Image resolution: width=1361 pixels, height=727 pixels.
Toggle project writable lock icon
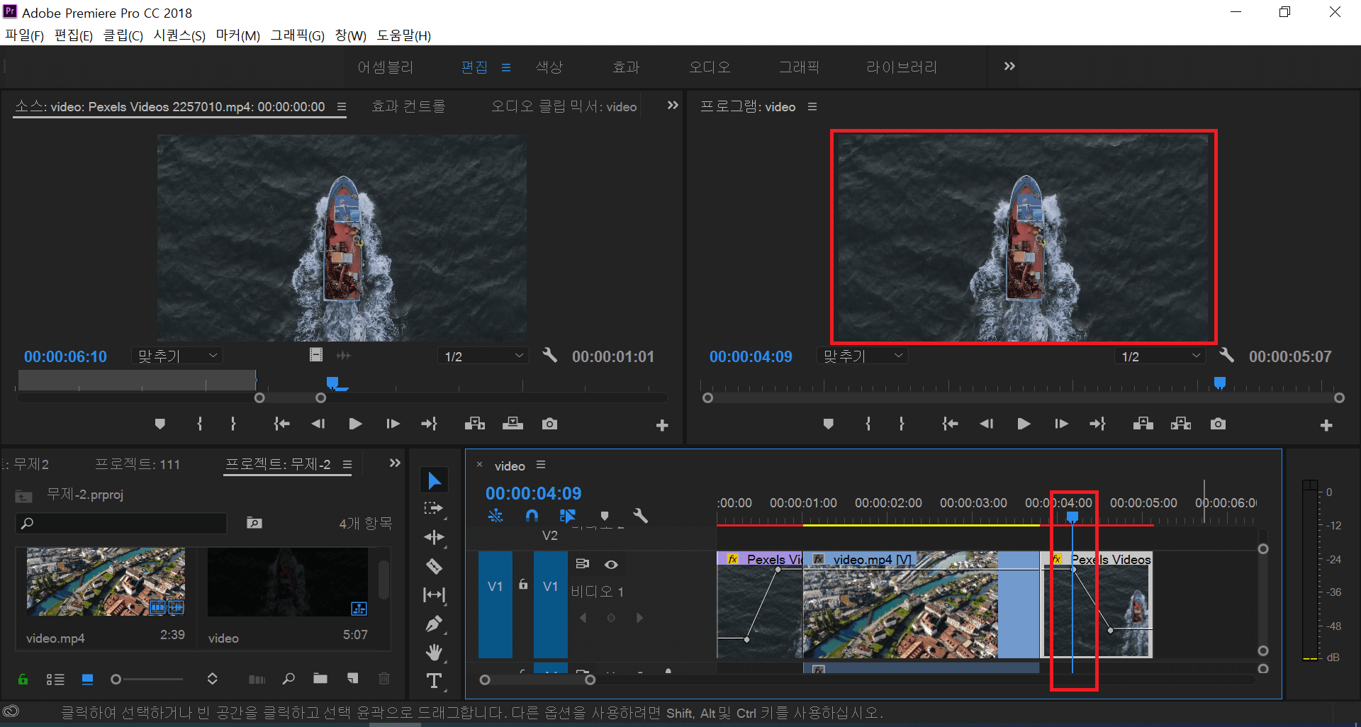[23, 679]
